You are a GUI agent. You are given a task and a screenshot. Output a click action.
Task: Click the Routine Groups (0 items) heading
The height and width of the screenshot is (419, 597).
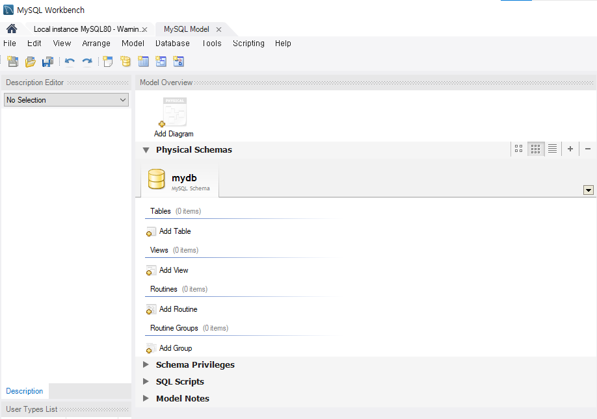pos(189,328)
